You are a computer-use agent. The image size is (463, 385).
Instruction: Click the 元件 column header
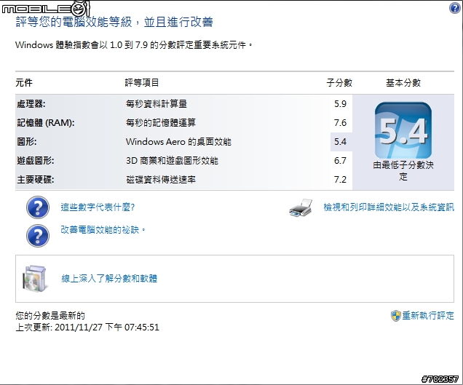point(24,83)
